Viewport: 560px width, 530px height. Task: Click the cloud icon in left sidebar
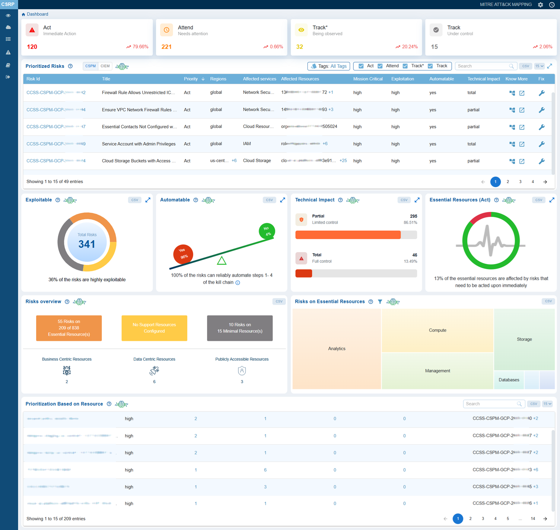pos(8,27)
